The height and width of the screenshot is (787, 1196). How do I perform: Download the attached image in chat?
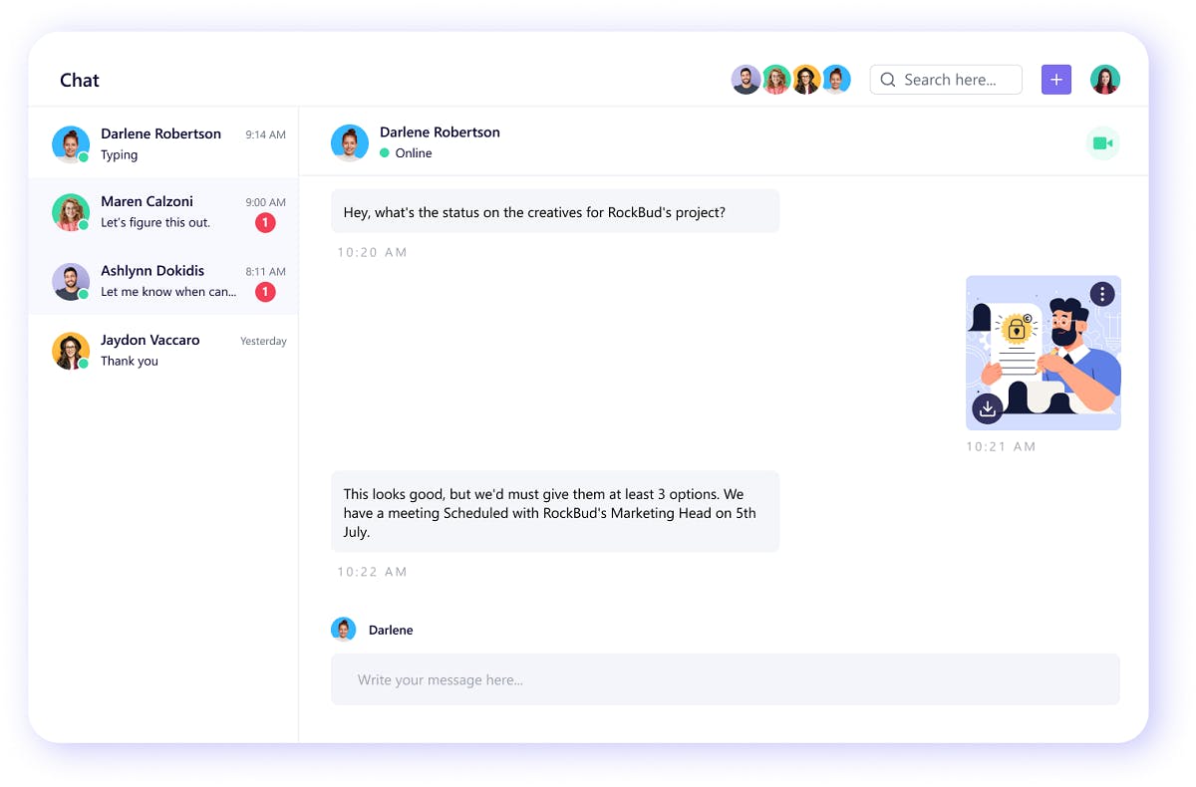987,408
